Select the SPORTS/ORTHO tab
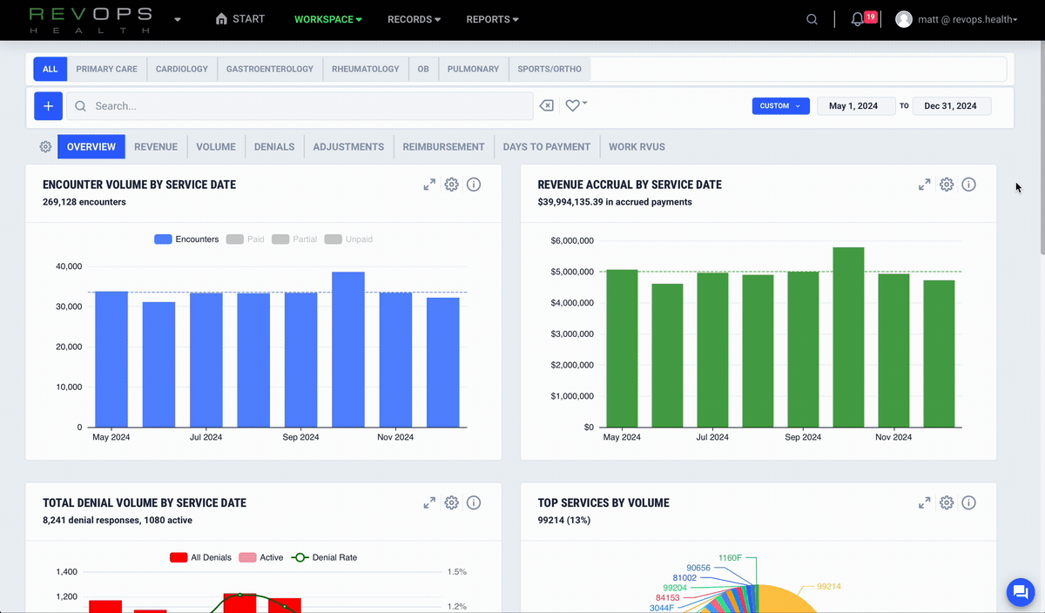 point(549,69)
